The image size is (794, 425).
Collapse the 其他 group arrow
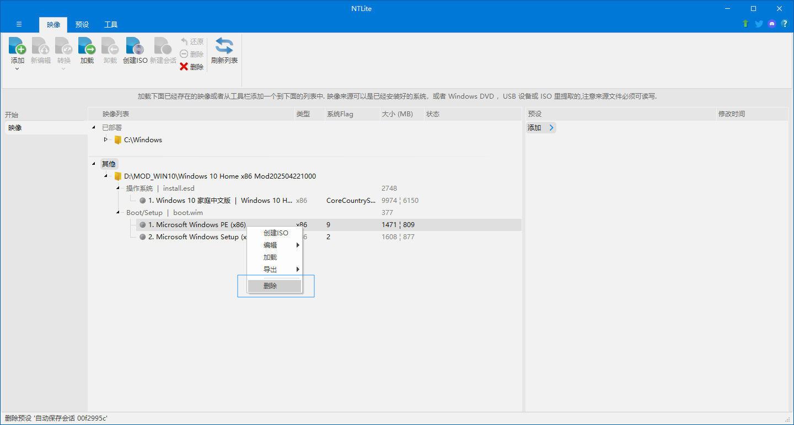(93, 164)
